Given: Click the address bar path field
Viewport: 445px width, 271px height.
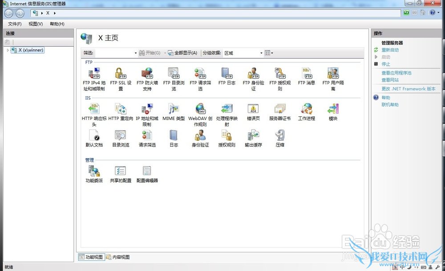Looking at the screenshot, I should click(216, 13).
